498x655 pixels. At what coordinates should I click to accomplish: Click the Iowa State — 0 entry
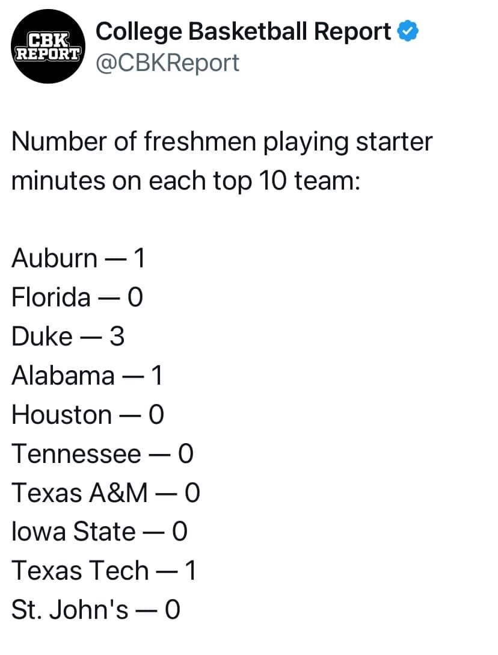pos(99,532)
